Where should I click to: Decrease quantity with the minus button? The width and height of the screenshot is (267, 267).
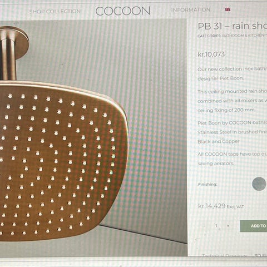204,226
